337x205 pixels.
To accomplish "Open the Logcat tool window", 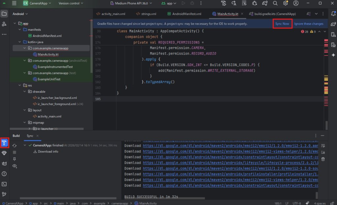I will point(4,164).
